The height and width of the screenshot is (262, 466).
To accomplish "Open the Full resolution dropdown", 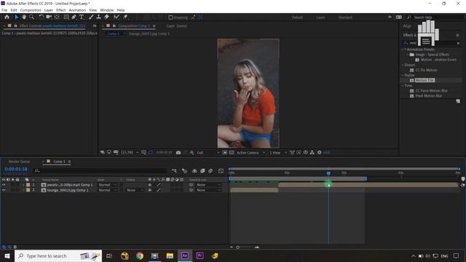I will [x=208, y=152].
